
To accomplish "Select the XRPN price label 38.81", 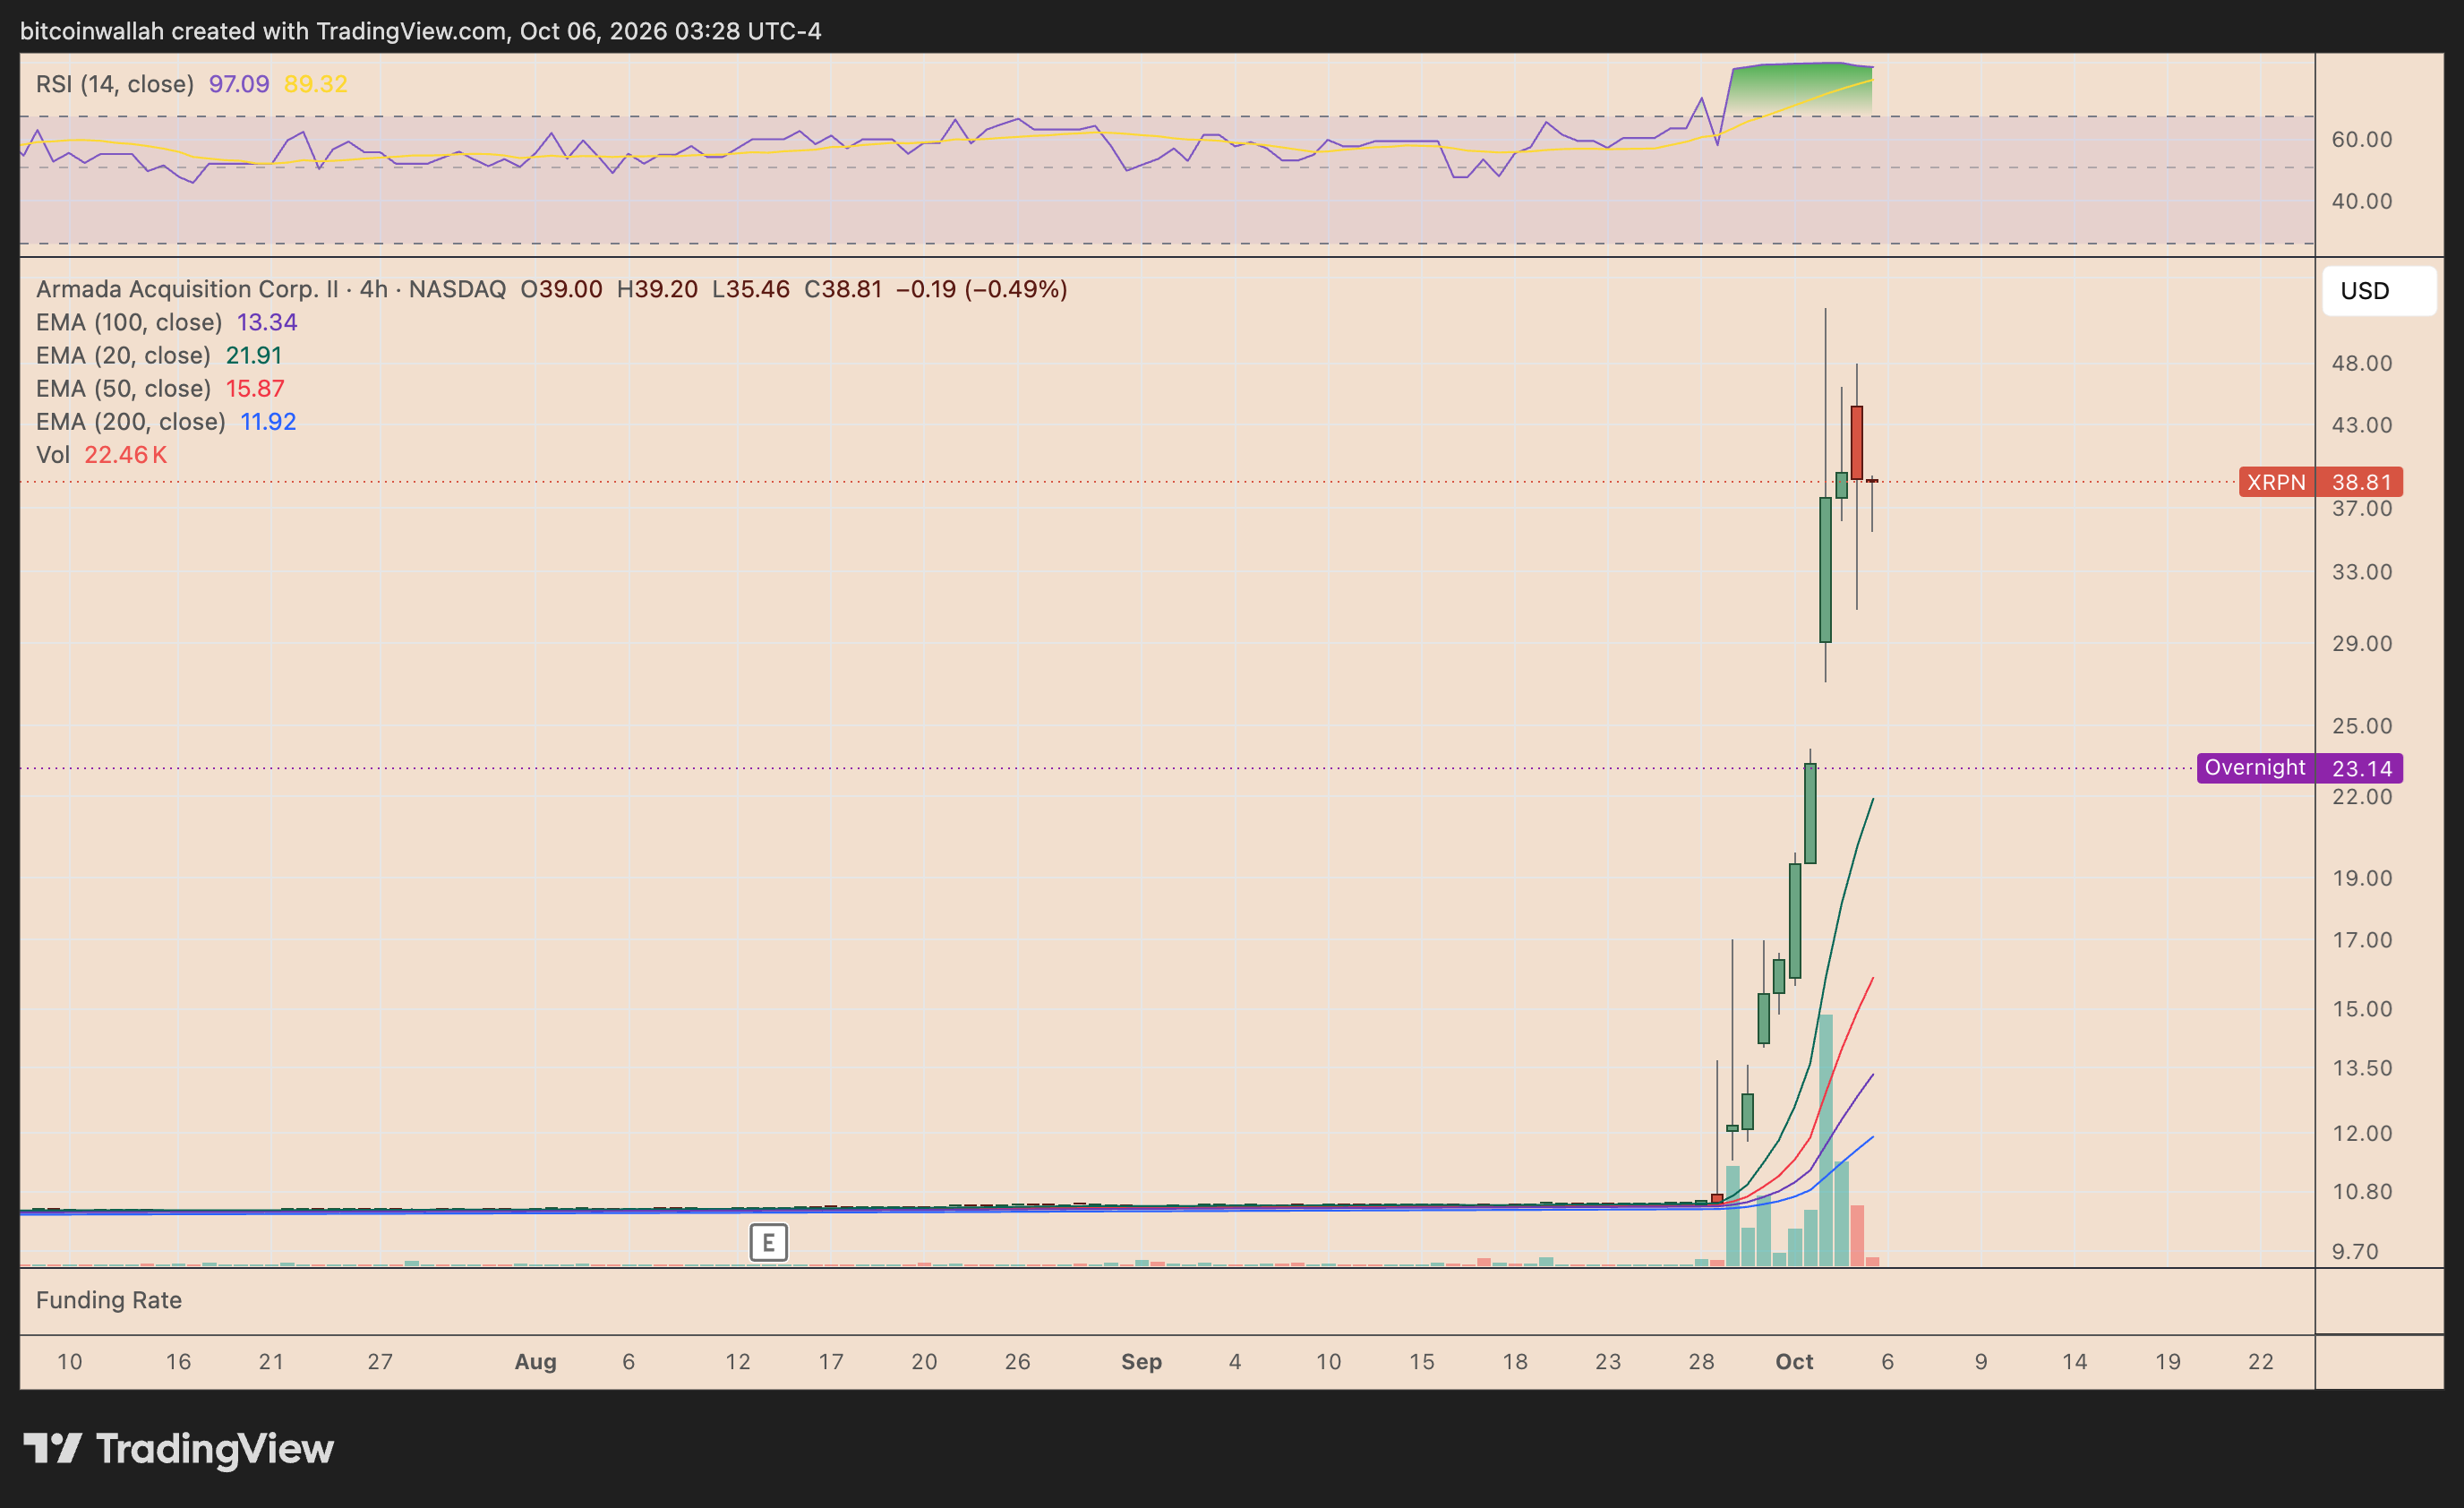I will [2320, 482].
